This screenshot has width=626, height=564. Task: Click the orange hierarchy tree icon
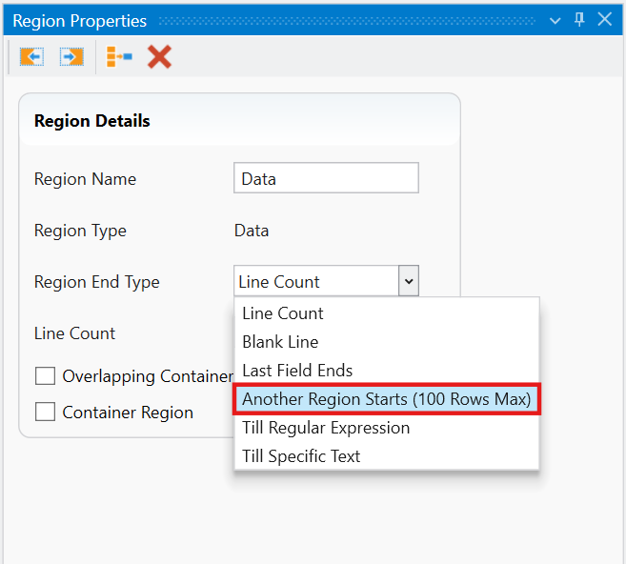pos(119,57)
